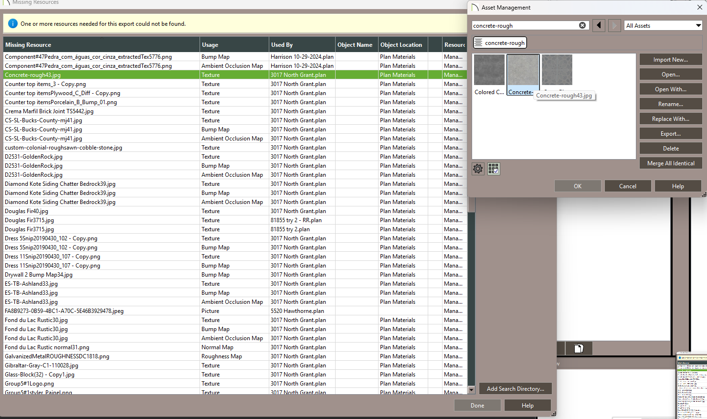The image size is (707, 419).
Task: Click the concrete-rough filter tag icon
Action: [478, 43]
